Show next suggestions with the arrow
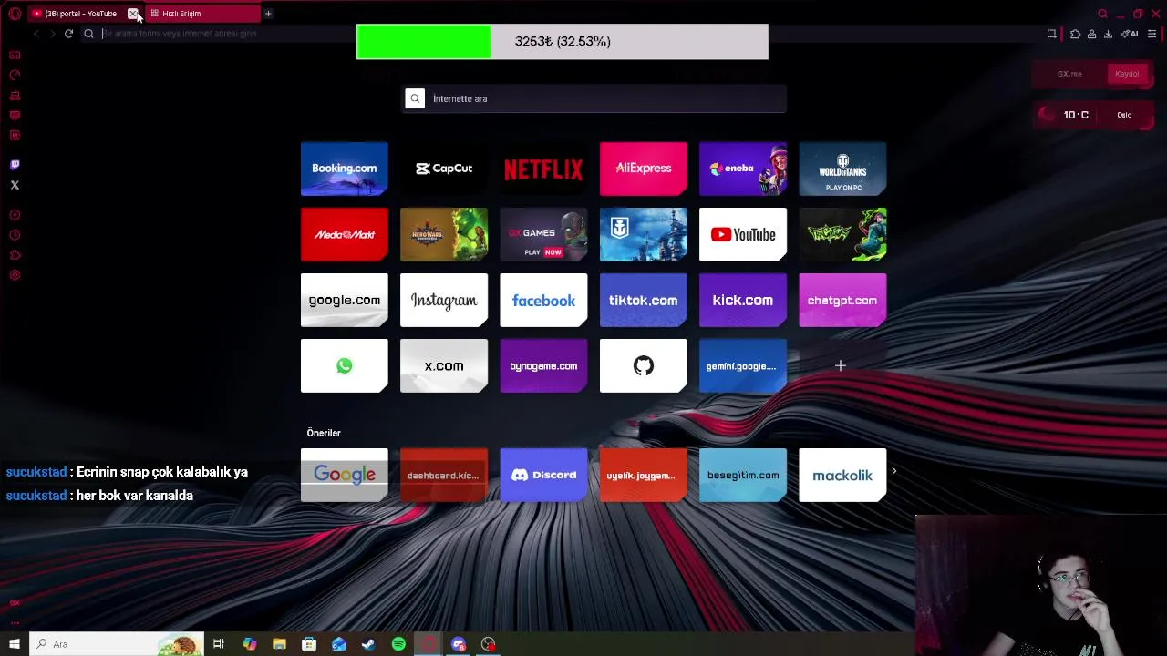The width and height of the screenshot is (1167, 656). click(894, 471)
